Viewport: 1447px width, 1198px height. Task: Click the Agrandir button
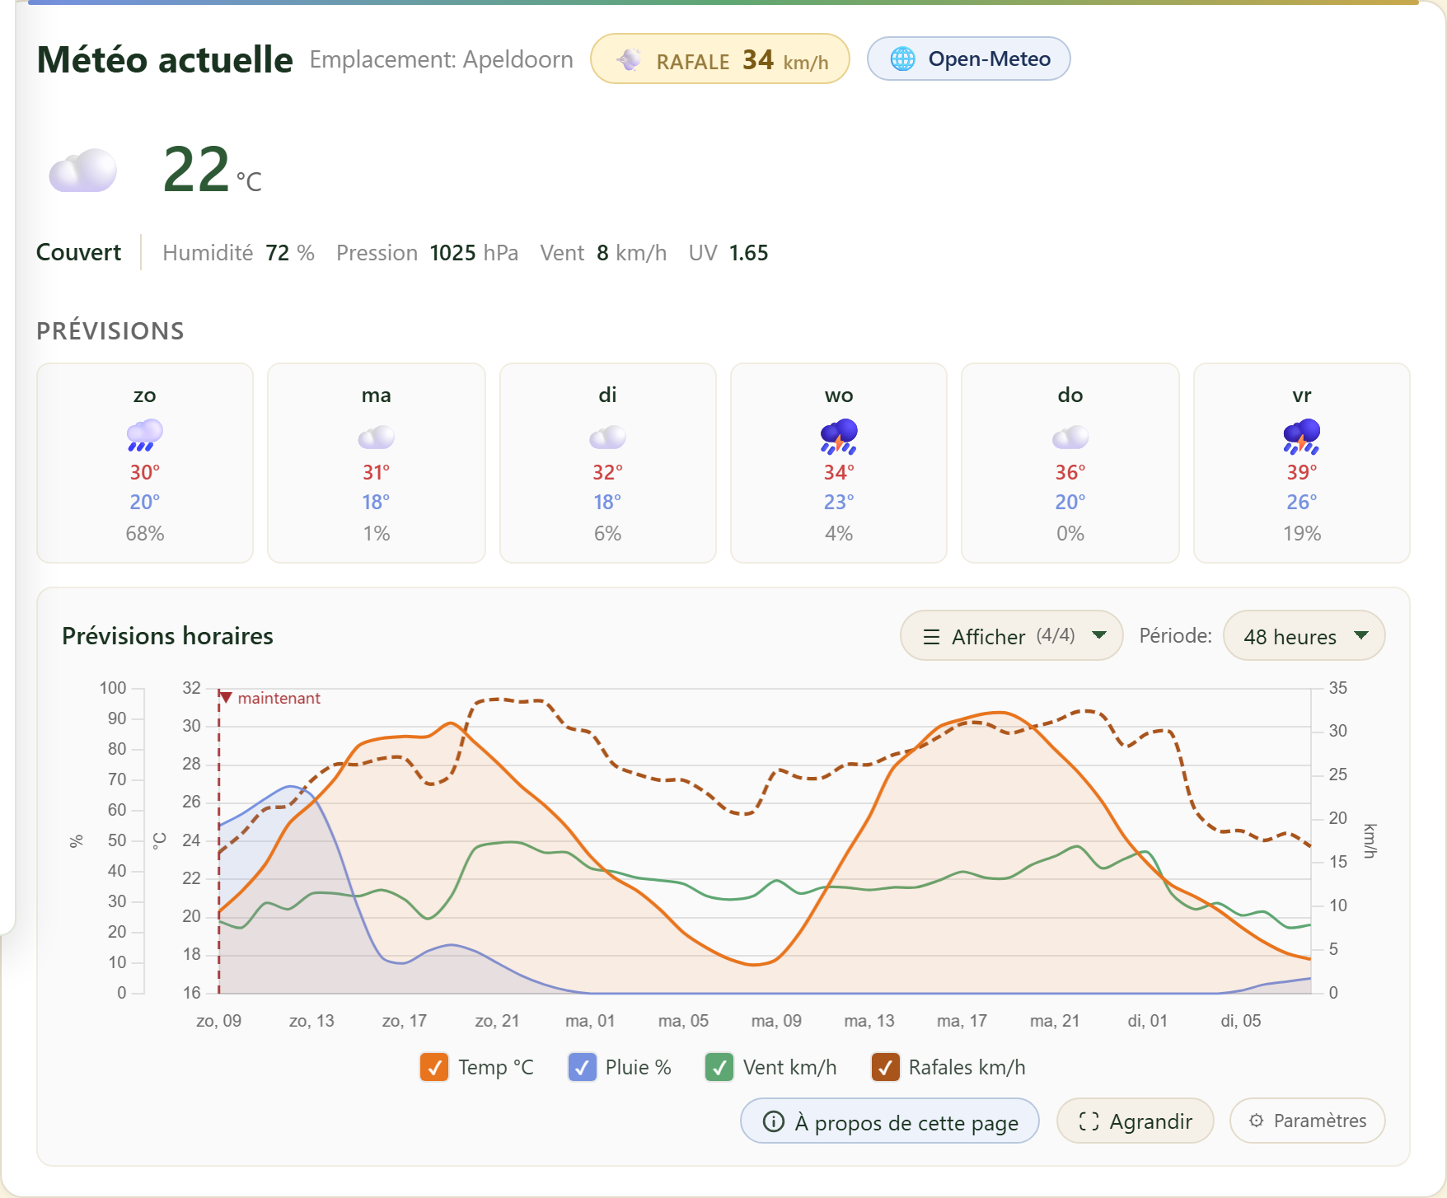tap(1136, 1121)
